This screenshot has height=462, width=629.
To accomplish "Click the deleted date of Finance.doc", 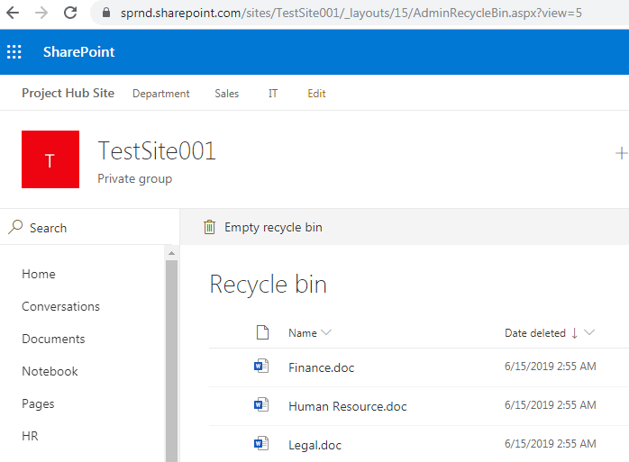I will point(551,367).
